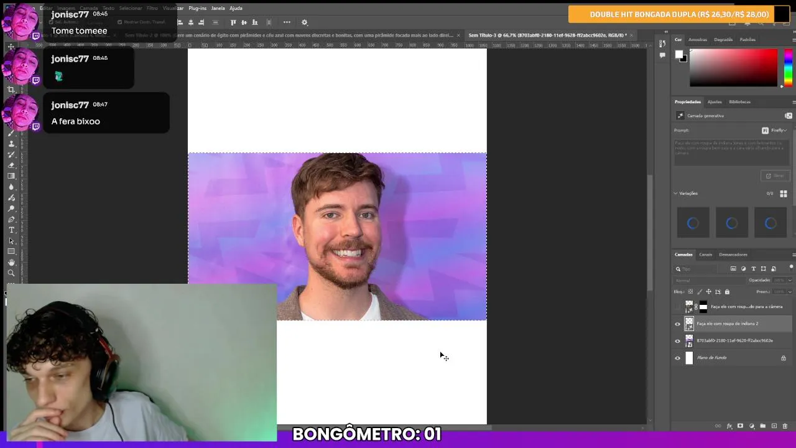
Task: Open the options bar settings gear
Action: click(304, 22)
